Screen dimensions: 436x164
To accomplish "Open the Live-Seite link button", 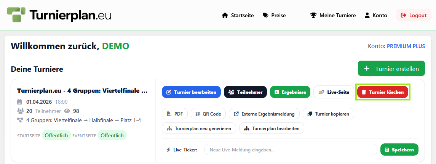I will pyautogui.click(x=334, y=92).
